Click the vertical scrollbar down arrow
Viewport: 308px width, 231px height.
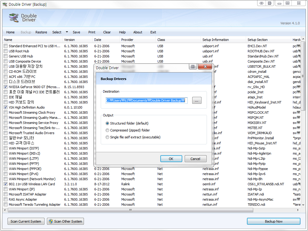(303, 205)
